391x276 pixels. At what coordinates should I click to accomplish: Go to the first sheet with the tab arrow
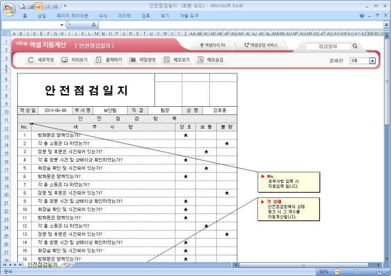(x=5, y=265)
